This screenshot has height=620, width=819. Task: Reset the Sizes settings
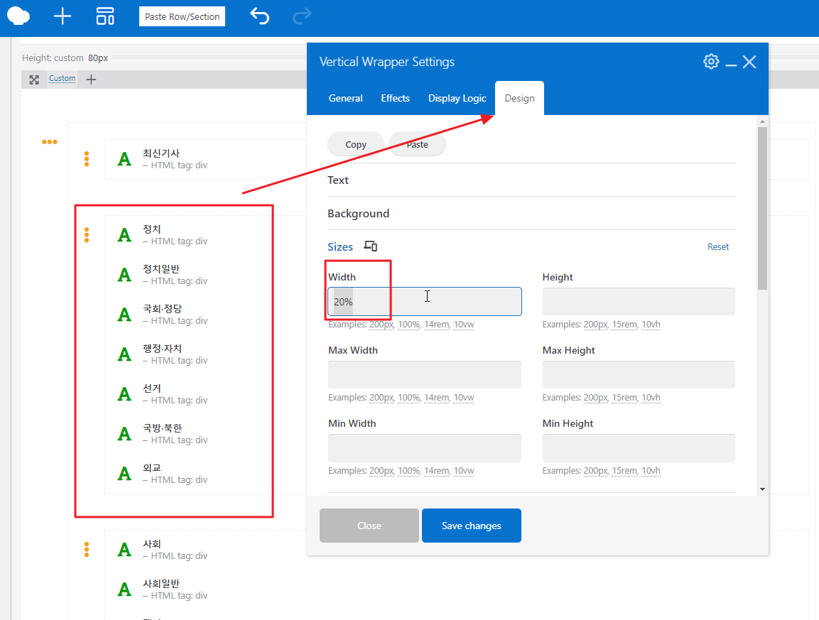(717, 246)
